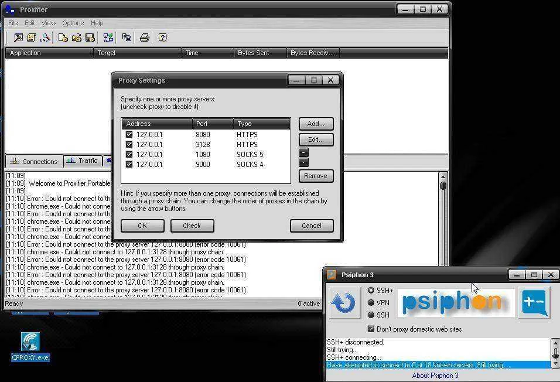The height and width of the screenshot is (382, 560).
Task: Open the DNS name resolution settings icon
Action: [45, 37]
